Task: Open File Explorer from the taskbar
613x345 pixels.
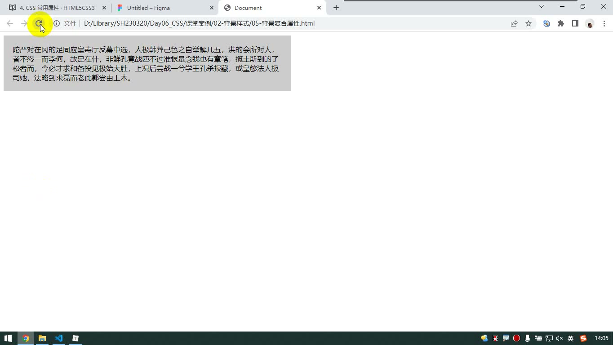Action: point(42,338)
